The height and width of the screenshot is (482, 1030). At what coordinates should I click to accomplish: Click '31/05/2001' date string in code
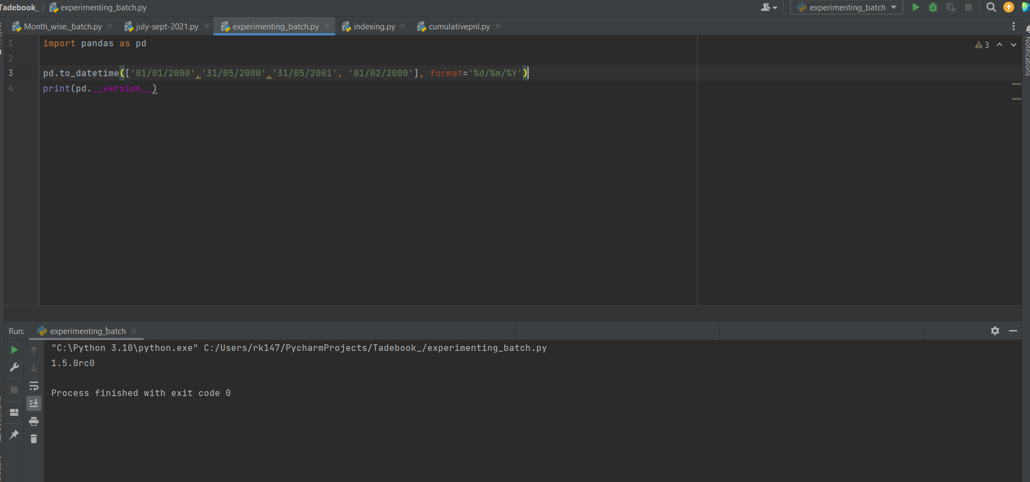point(305,73)
